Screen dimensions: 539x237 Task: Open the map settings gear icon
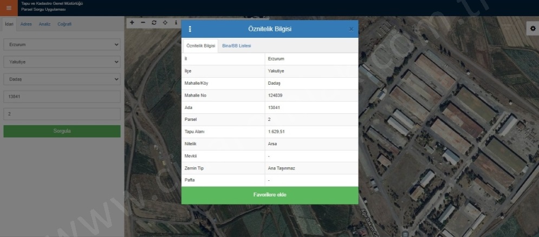[531, 28]
